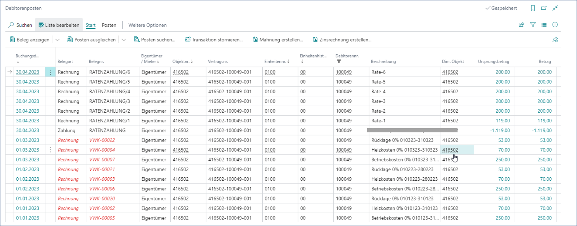Viewport: 577px width, 226px height.
Task: Click the share icon
Action: coord(521,25)
